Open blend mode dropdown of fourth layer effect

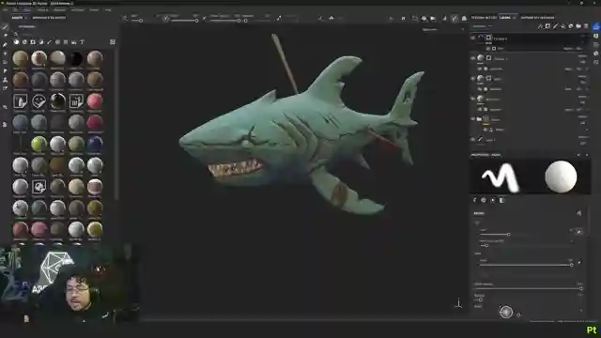(x=569, y=110)
